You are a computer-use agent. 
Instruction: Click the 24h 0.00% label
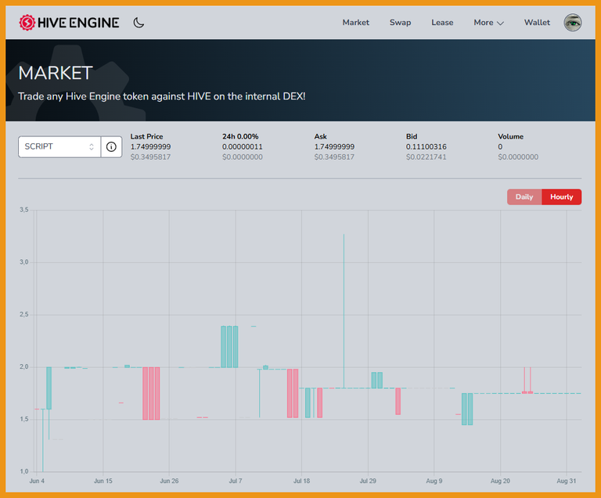(x=240, y=136)
